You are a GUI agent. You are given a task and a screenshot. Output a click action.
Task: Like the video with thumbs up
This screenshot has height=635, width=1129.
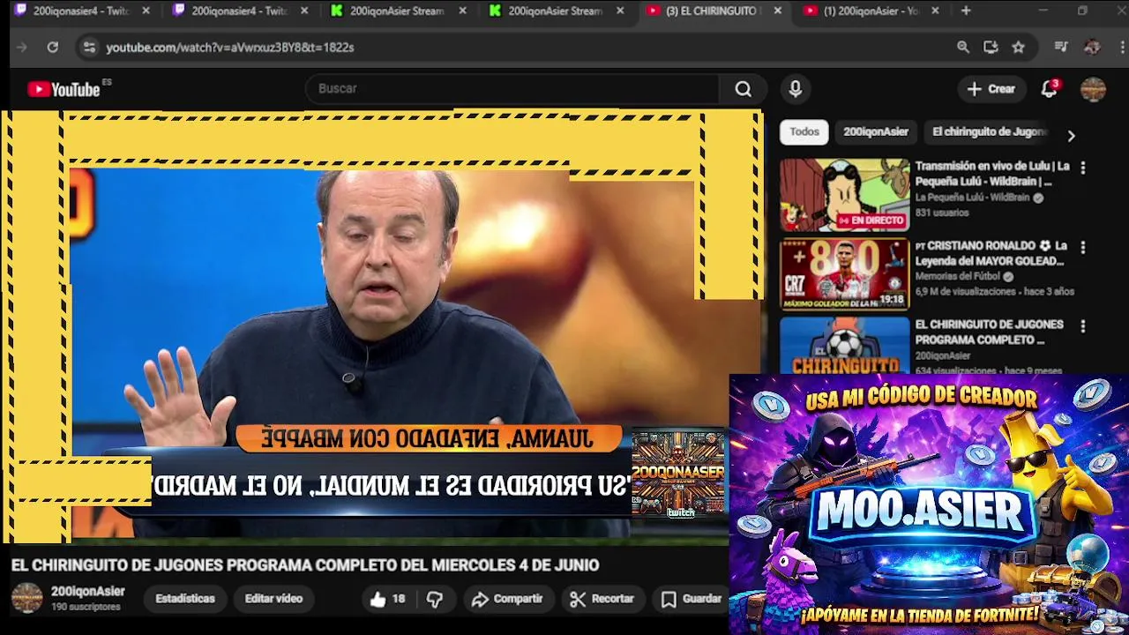tap(387, 599)
